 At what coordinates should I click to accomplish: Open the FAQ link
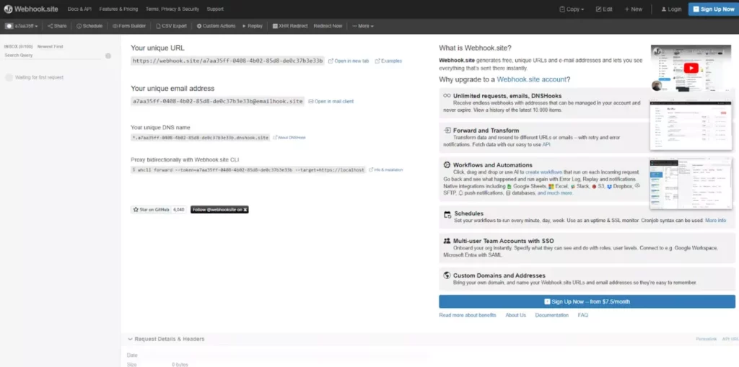[583, 315]
